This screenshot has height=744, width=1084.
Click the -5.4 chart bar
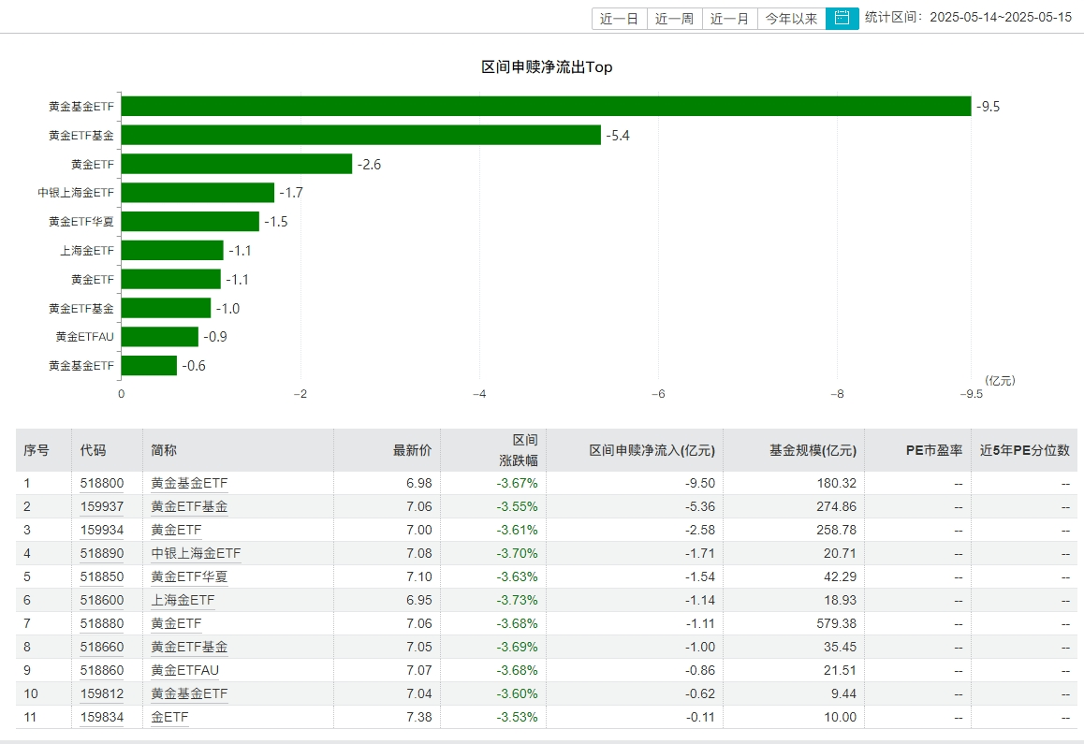(x=361, y=135)
